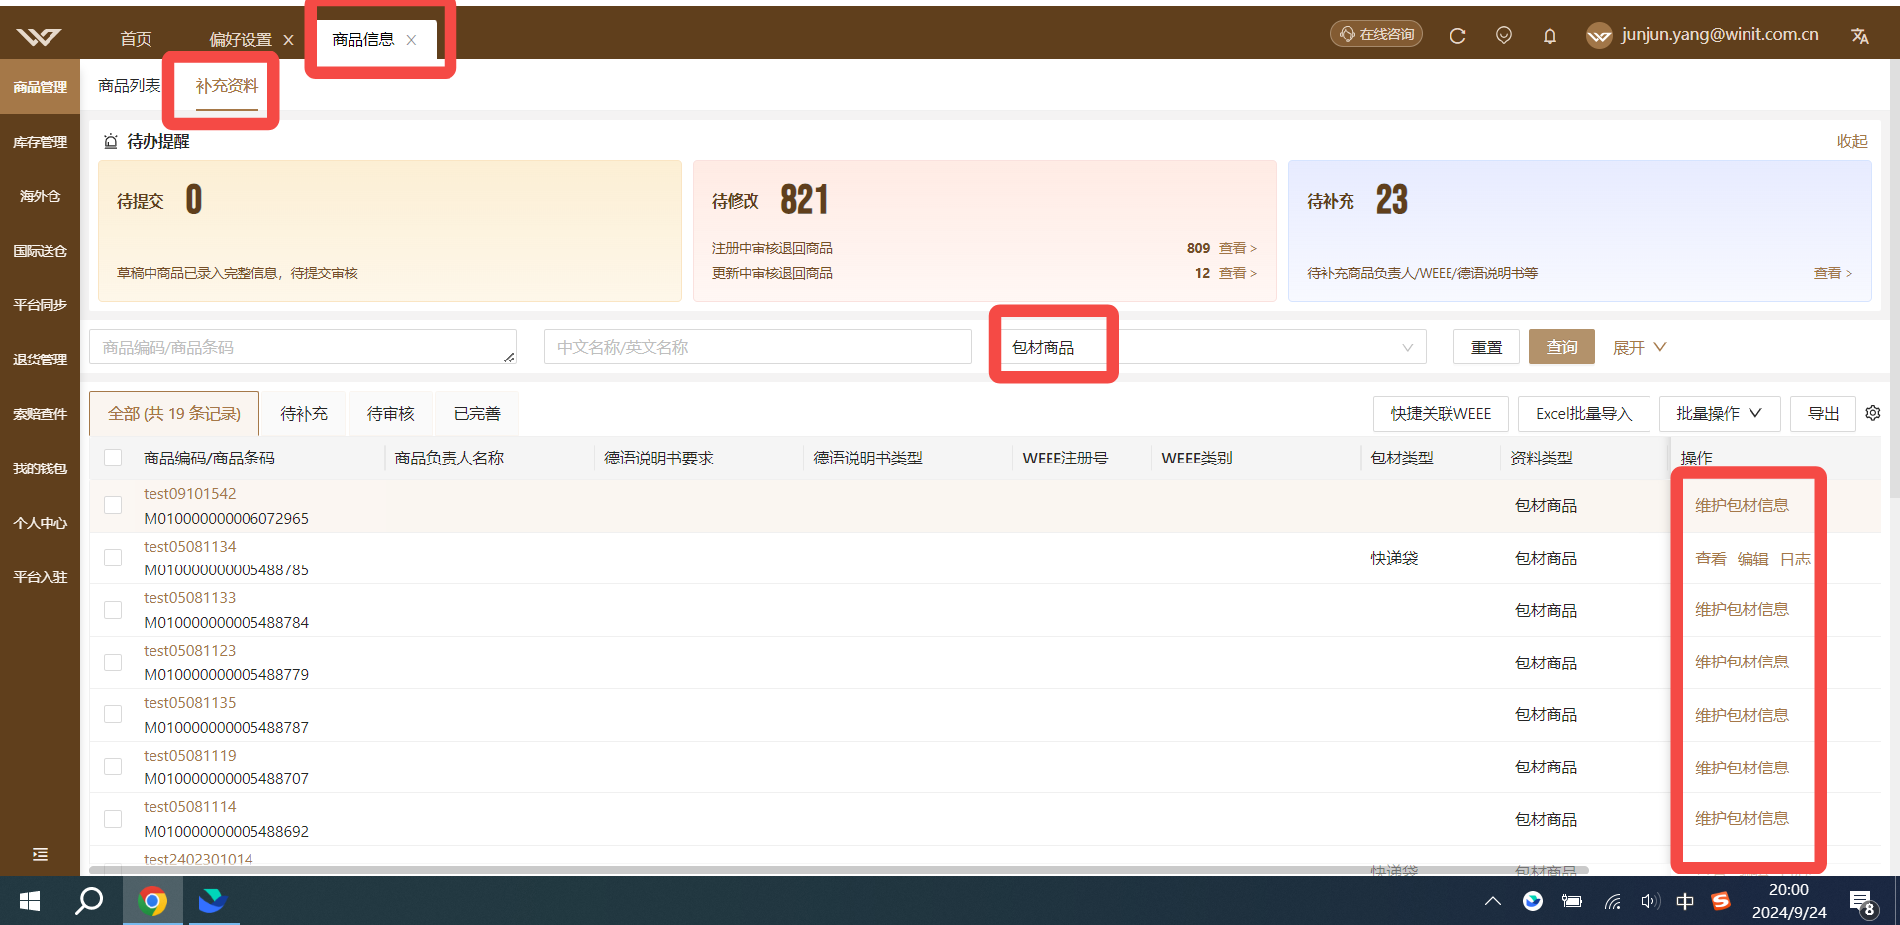Collapse sidebar with the menu fold icon
The height and width of the screenshot is (925, 1900).
[x=40, y=854]
